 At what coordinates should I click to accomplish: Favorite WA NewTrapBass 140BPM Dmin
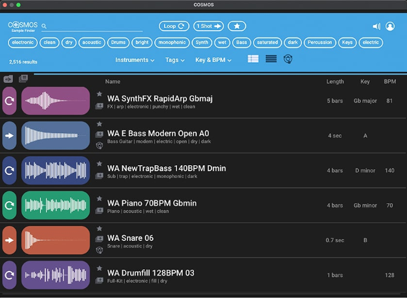tap(99, 164)
